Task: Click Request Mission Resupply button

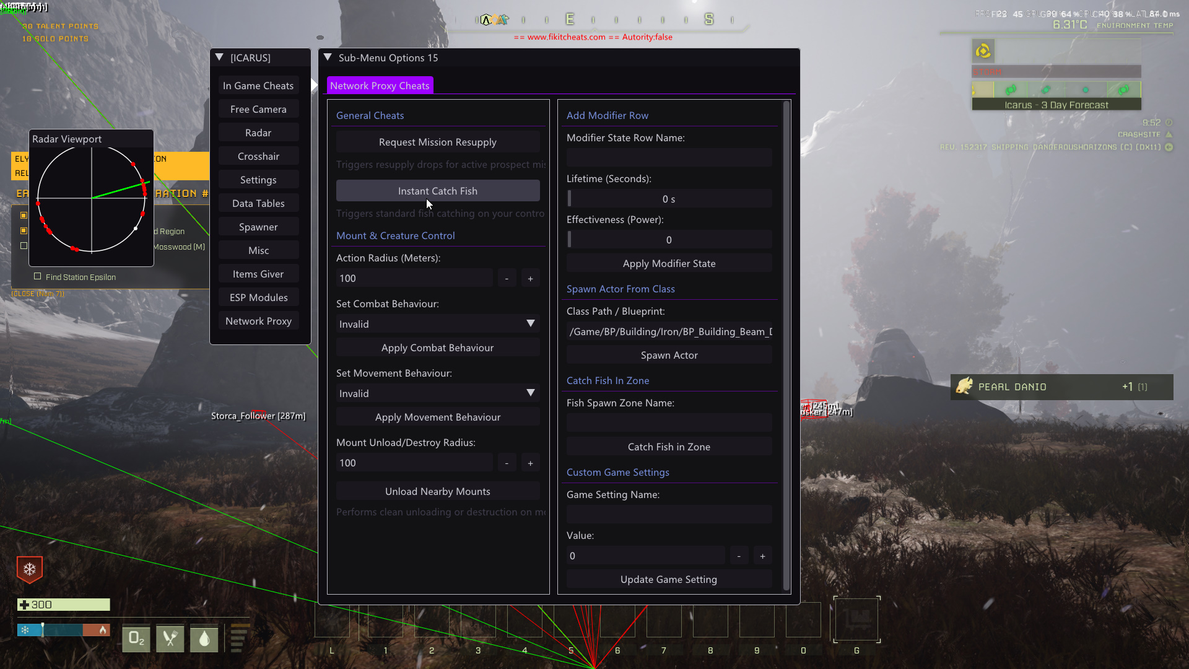Action: (438, 142)
